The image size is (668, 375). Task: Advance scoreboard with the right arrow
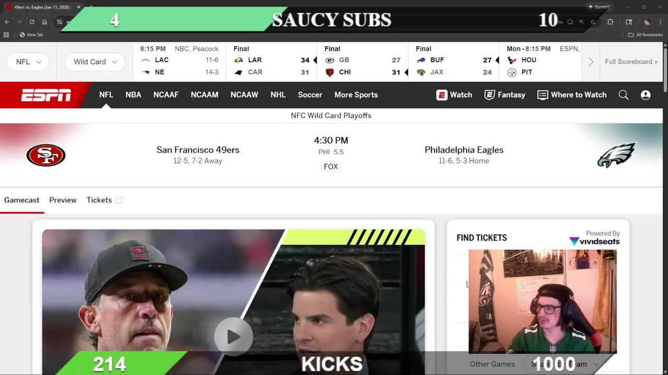(x=591, y=61)
